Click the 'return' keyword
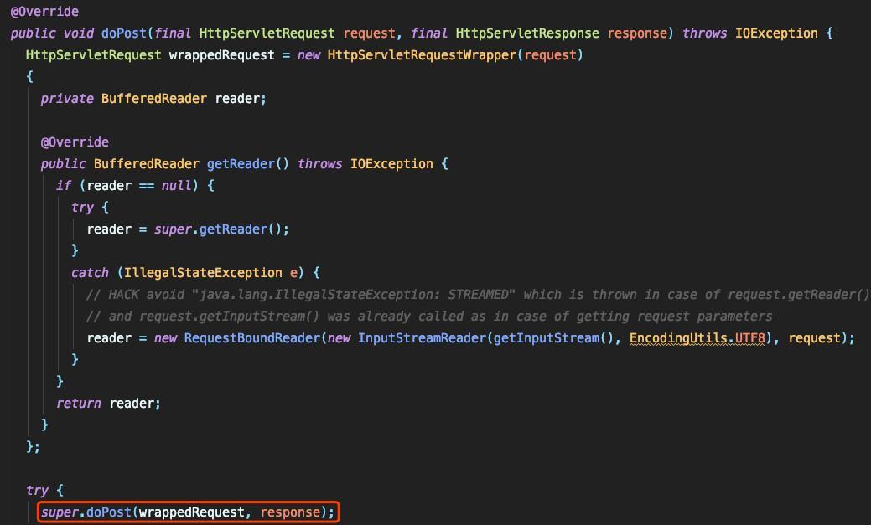Screen dimensions: 871x525 (78, 404)
